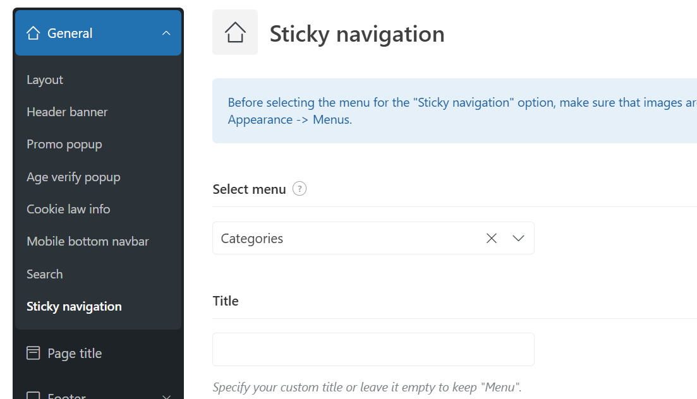
Task: Collapse the General section chevron
Action: pos(166,33)
